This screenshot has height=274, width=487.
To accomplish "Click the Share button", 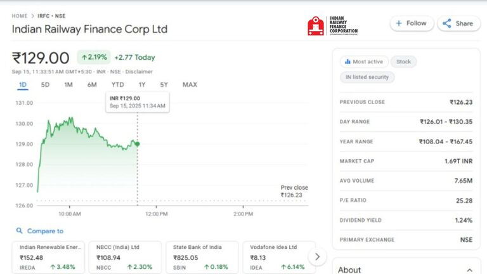I will click(x=458, y=23).
